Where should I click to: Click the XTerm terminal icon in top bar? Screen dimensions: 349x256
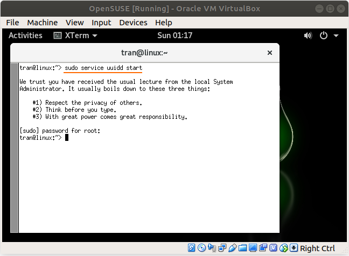click(x=58, y=35)
